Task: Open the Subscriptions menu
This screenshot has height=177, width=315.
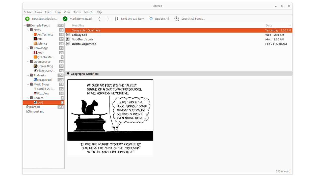Action: pyautogui.click(x=33, y=12)
